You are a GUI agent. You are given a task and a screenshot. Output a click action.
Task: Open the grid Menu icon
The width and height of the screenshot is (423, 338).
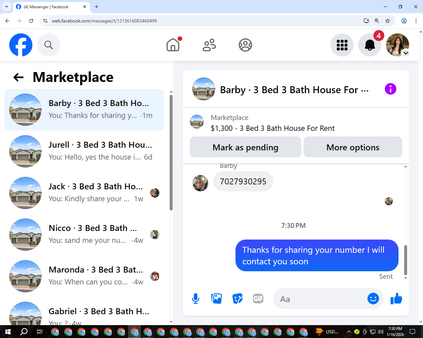tap(342, 45)
